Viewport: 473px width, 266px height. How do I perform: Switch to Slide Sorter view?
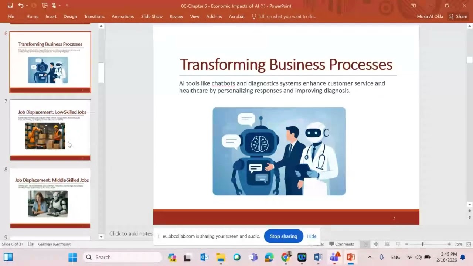(376, 244)
